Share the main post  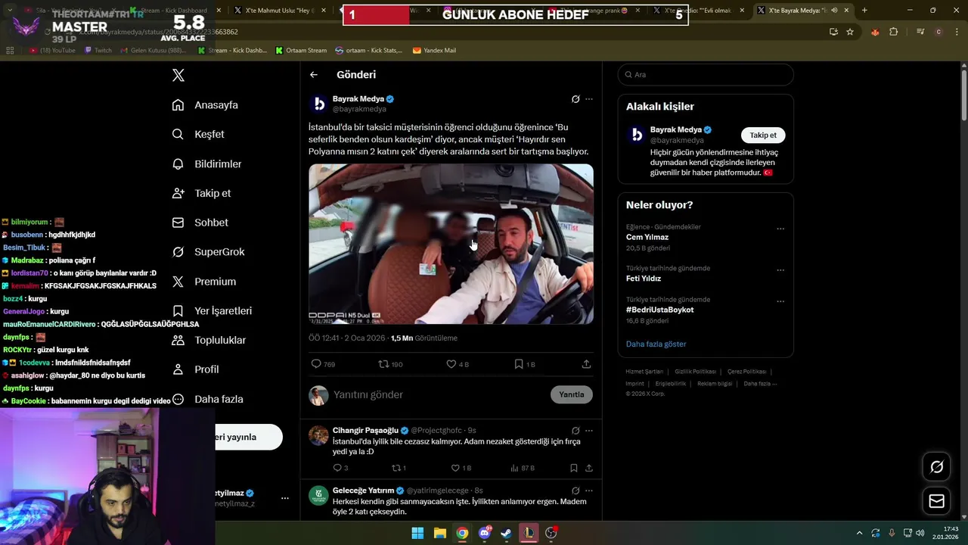click(586, 364)
